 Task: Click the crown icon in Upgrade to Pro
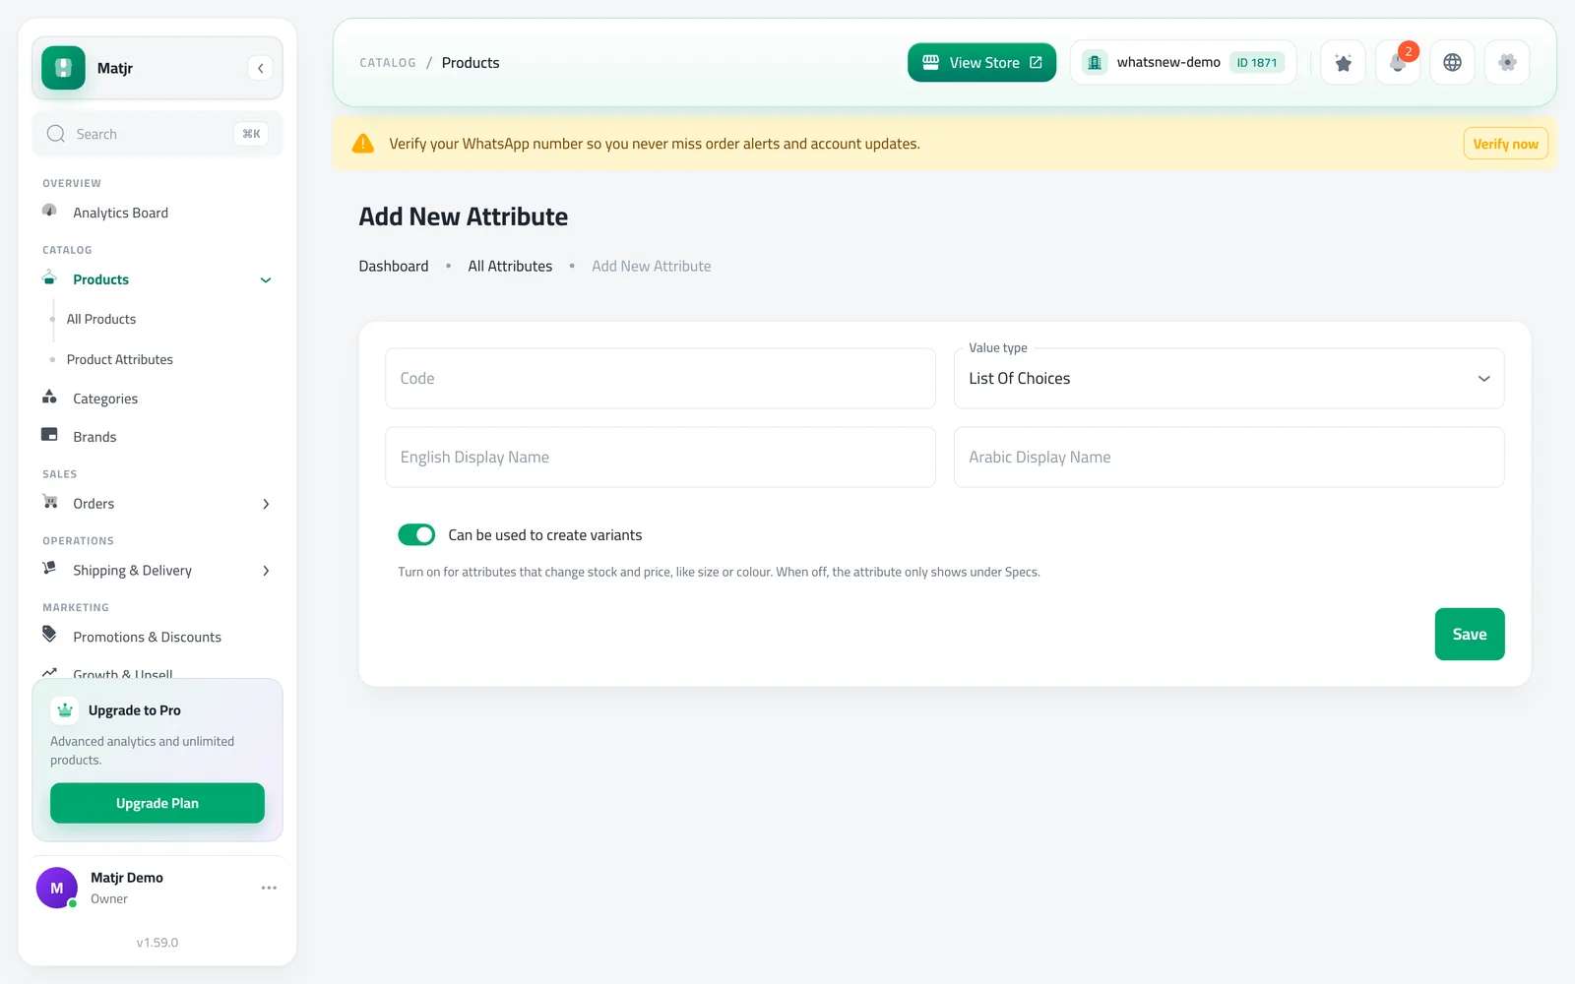(65, 709)
